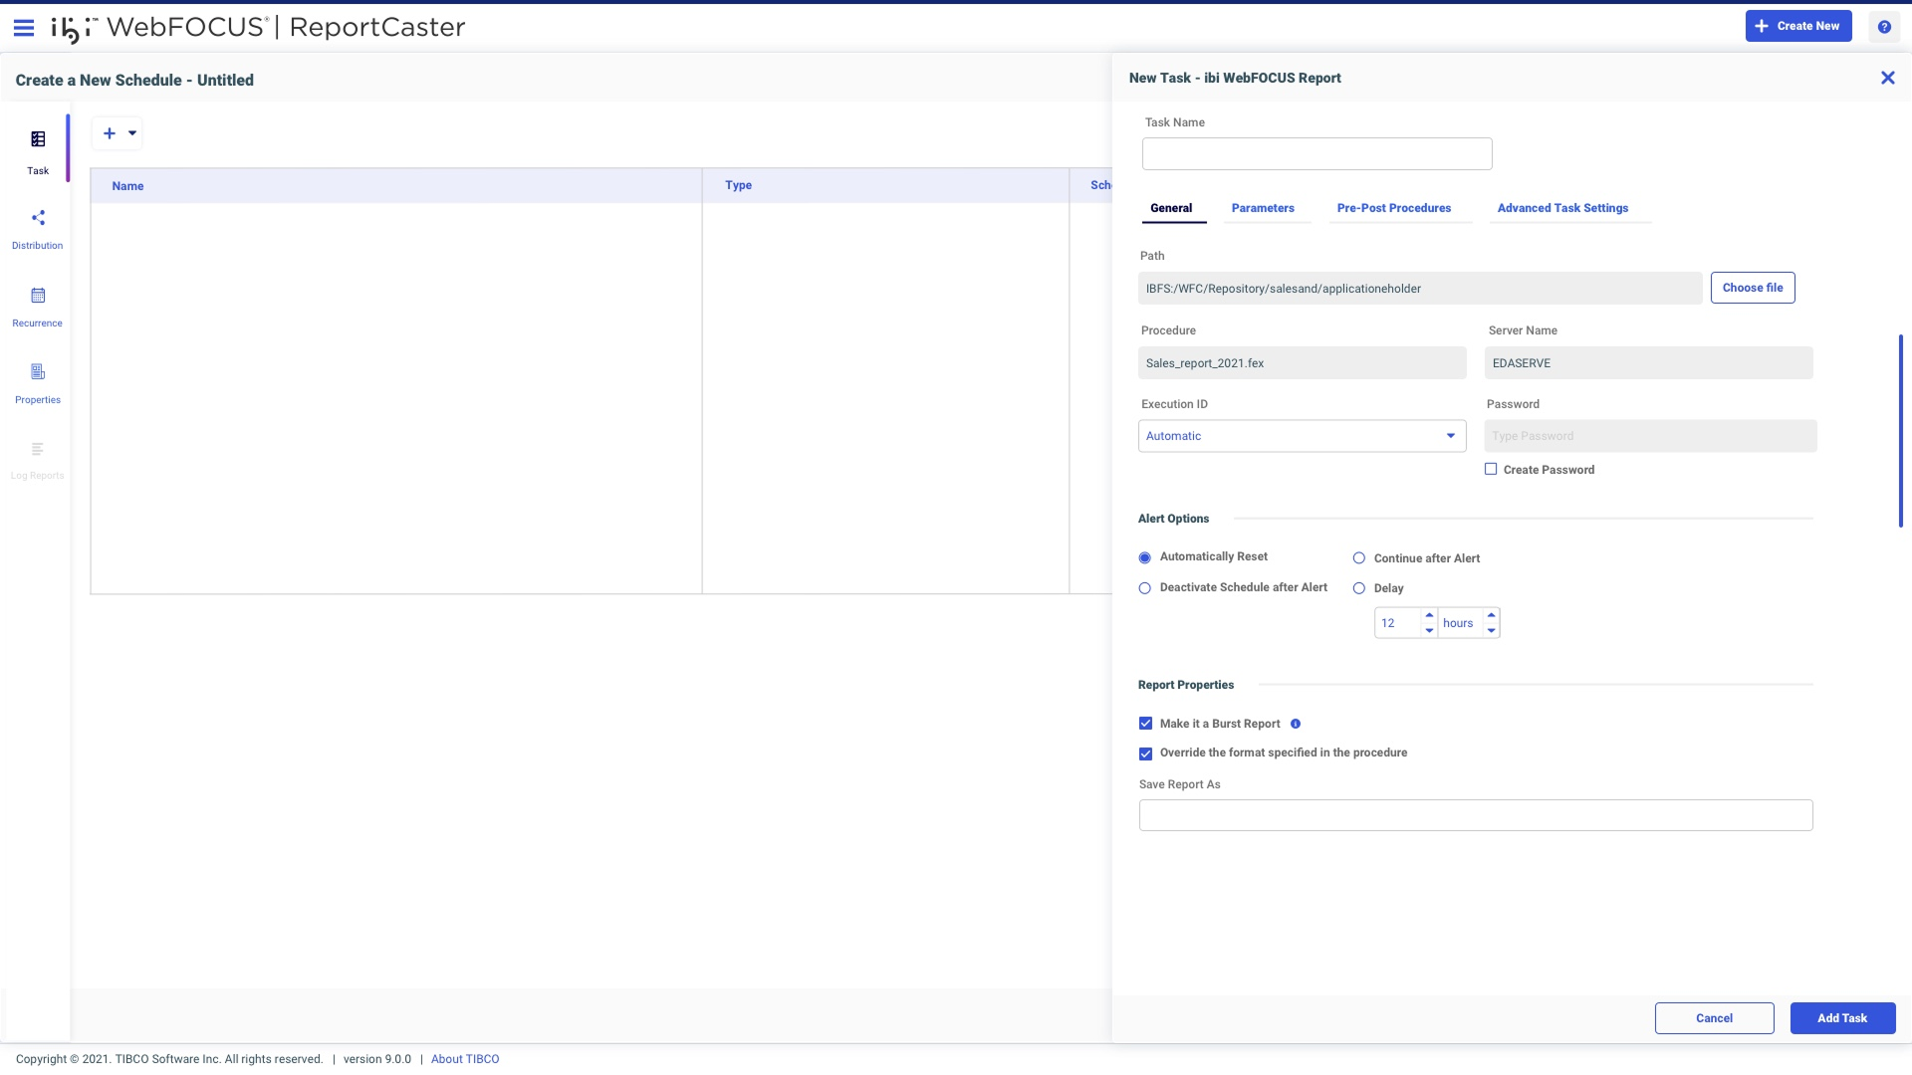Switch to the General tab

[1171, 208]
